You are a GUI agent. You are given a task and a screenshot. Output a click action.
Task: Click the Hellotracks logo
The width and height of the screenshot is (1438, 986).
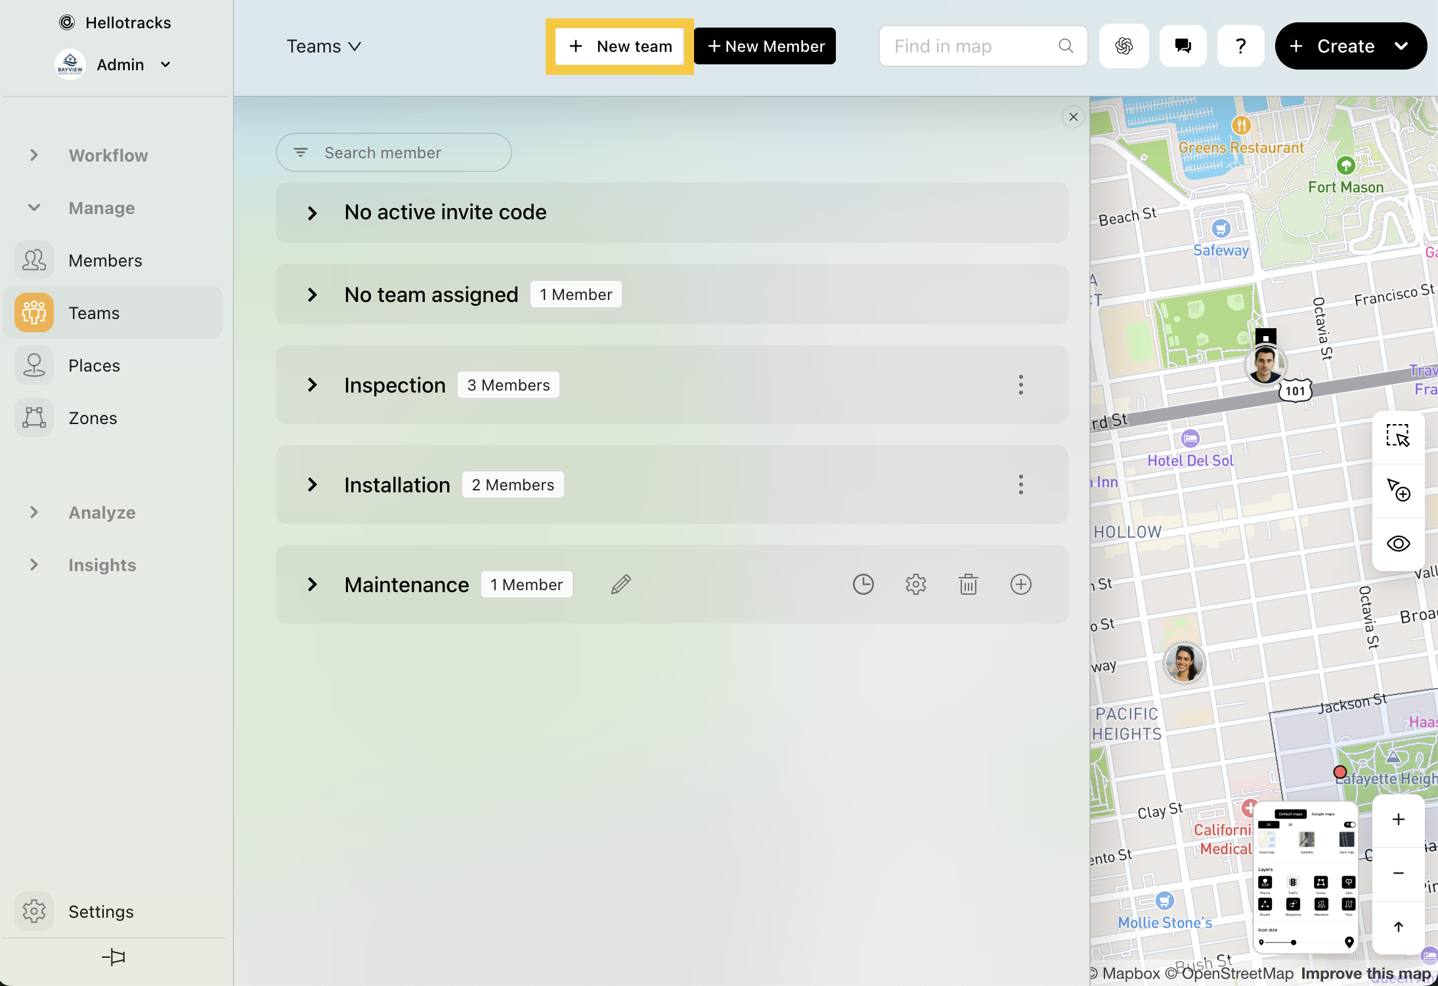pos(67,22)
